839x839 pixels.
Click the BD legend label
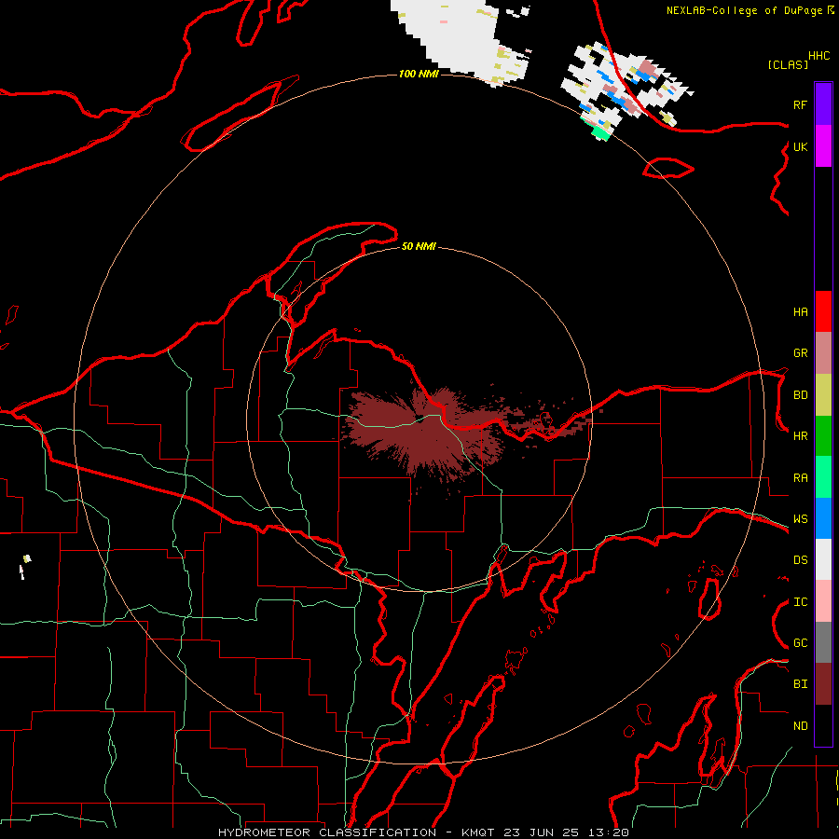pos(800,395)
